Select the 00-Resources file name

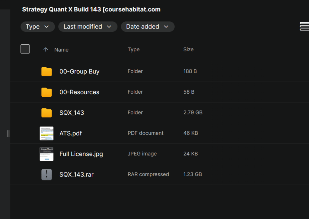(79, 92)
